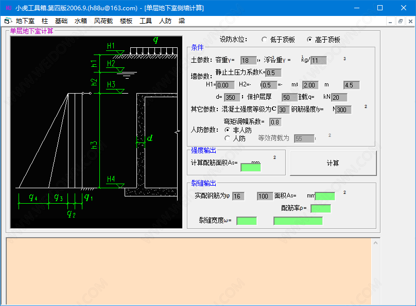416x306 pixels.
Task: Maximize the main application window
Action: (380, 8)
